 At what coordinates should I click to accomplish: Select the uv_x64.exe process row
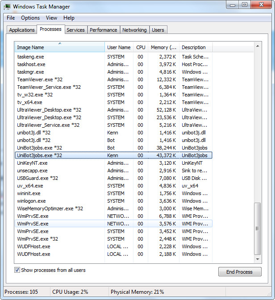coord(113,186)
